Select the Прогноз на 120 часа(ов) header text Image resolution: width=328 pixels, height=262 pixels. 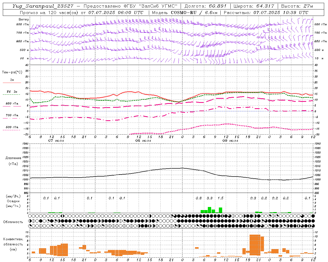pos(49,13)
